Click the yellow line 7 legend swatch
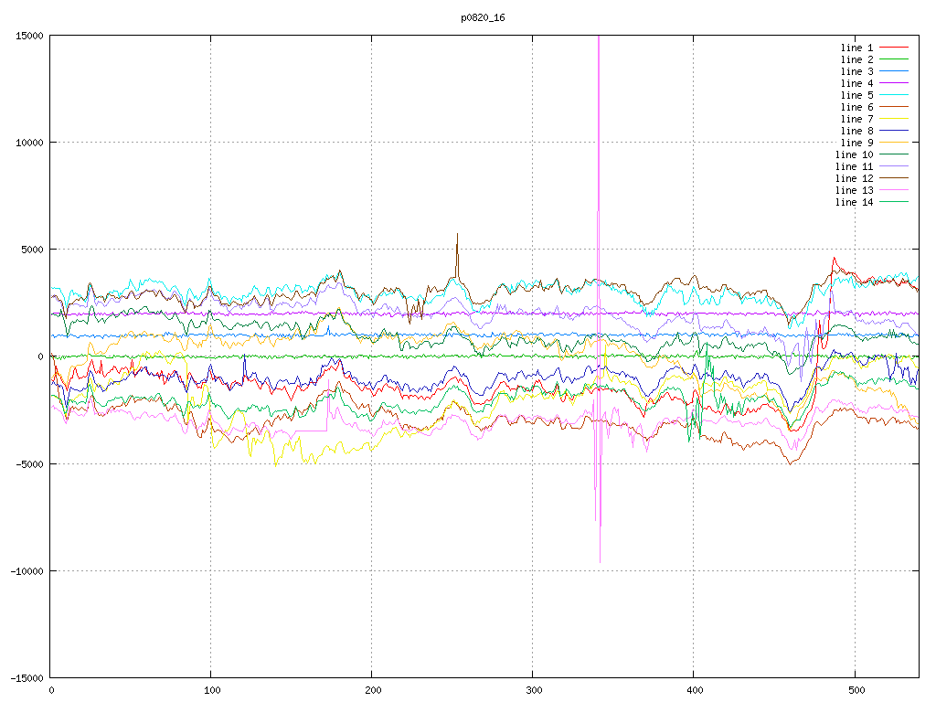 [894, 119]
